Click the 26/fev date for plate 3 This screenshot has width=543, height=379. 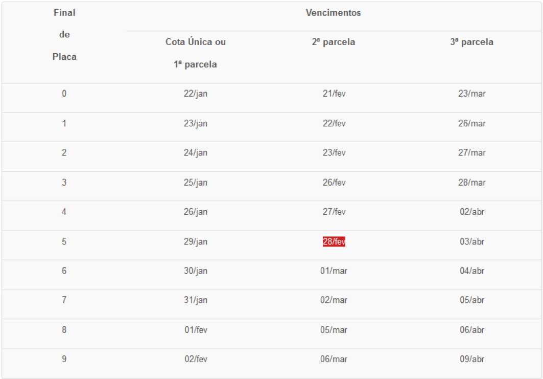[334, 183]
